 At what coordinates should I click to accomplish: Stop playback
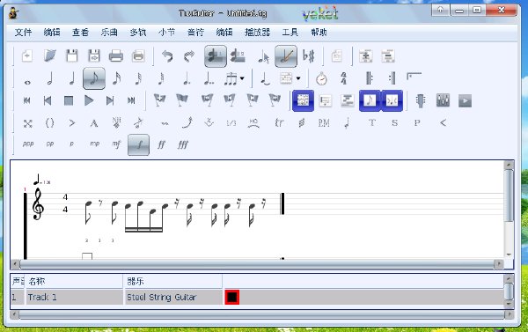pyautogui.click(x=69, y=100)
